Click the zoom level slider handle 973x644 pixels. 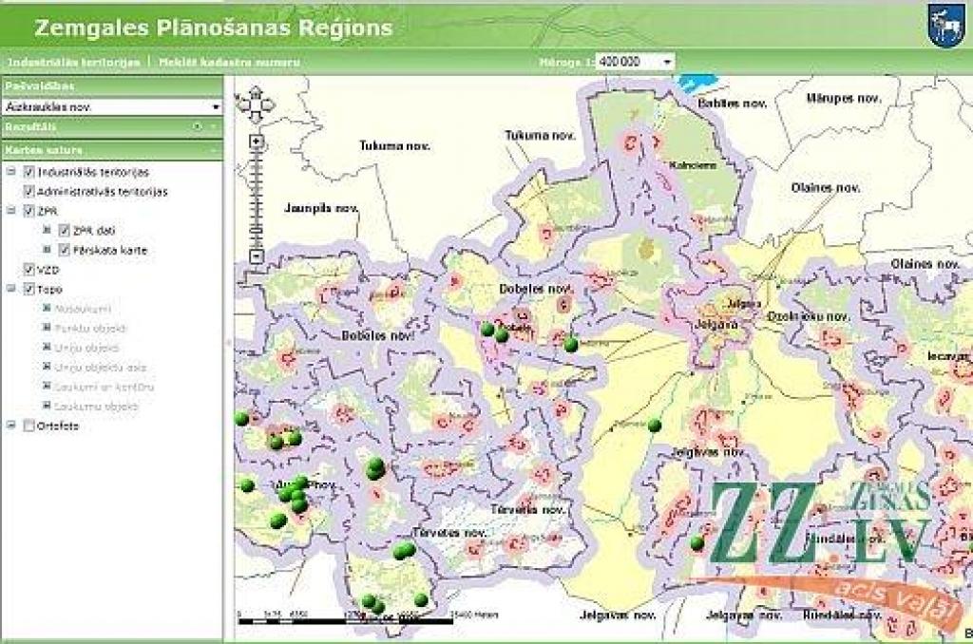pos(256,231)
